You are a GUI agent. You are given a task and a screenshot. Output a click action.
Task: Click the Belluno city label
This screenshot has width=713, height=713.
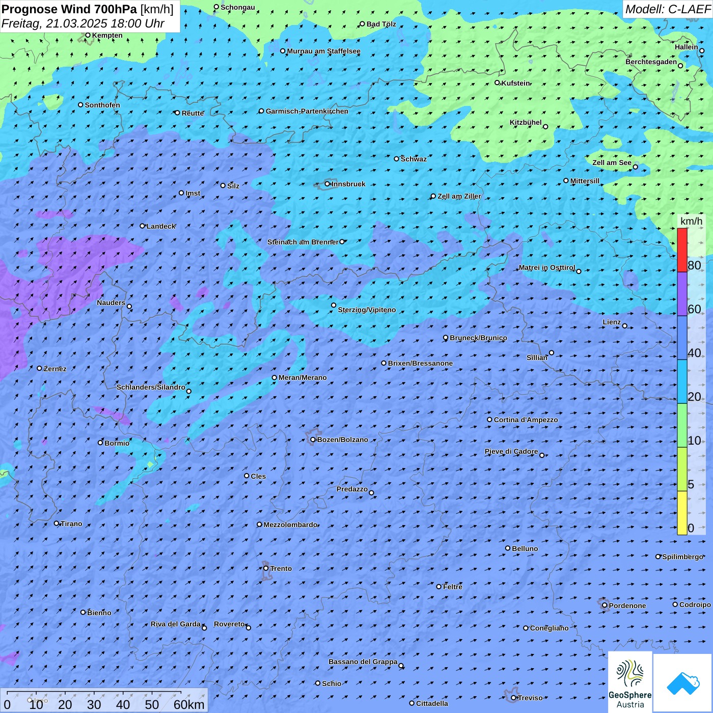525,549
